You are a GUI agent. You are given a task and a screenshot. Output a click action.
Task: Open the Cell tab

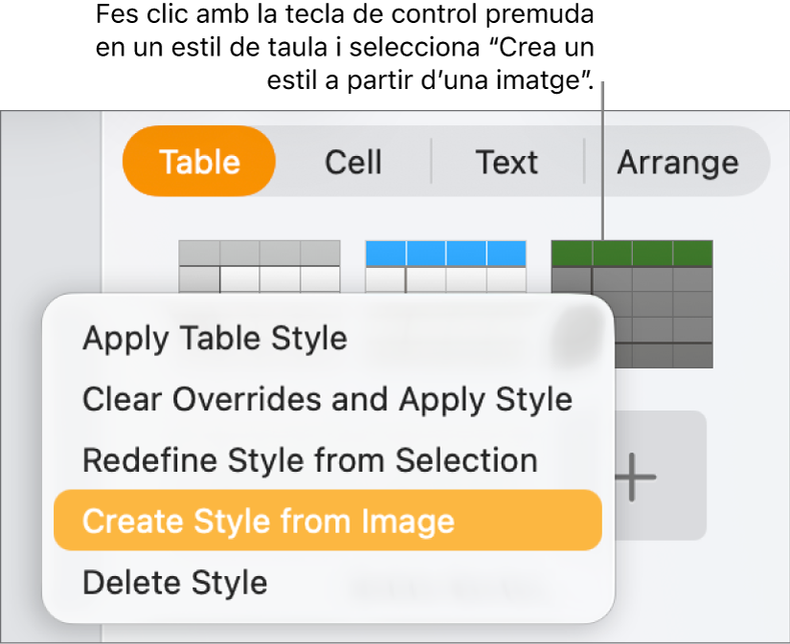(352, 162)
